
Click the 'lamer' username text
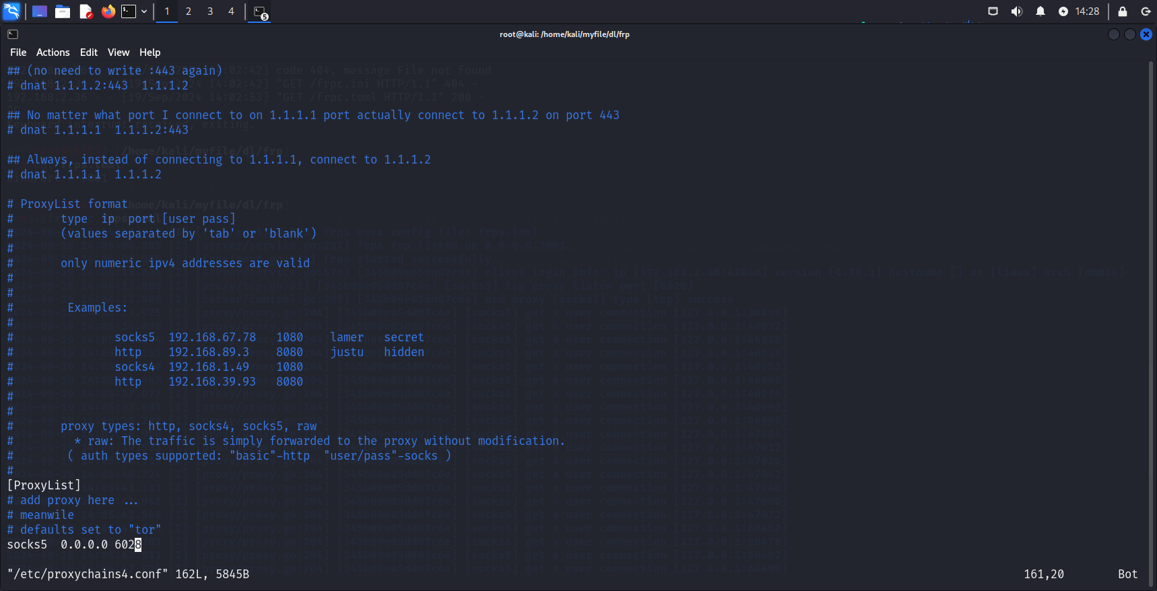[347, 337]
